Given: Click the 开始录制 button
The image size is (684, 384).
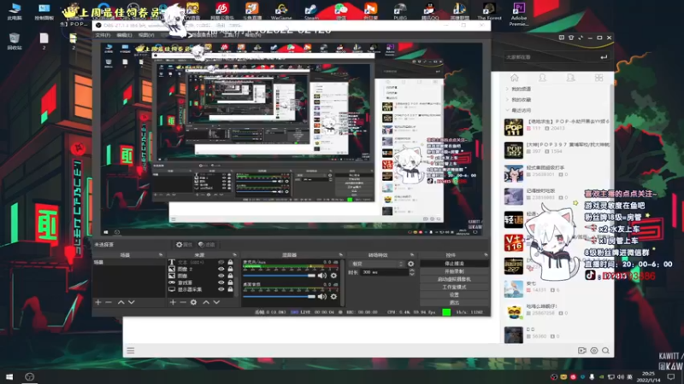Looking at the screenshot, I should point(454,271).
